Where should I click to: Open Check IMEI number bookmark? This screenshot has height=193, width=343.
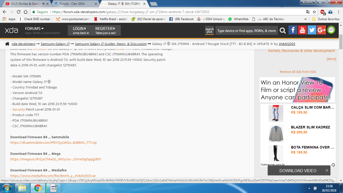[x=35, y=19]
